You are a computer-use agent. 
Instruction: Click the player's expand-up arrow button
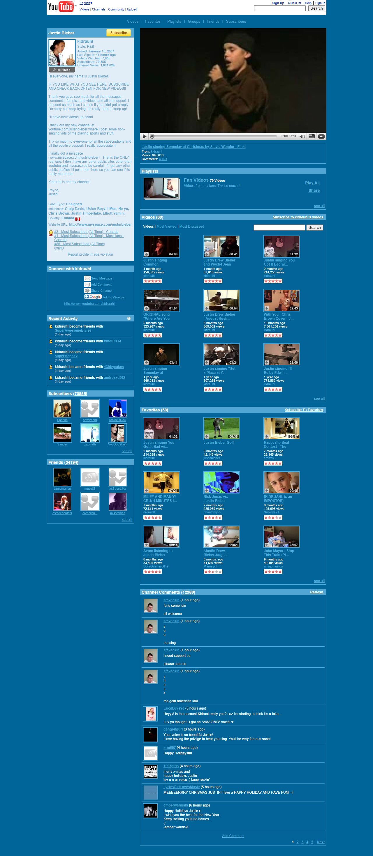coord(321,136)
